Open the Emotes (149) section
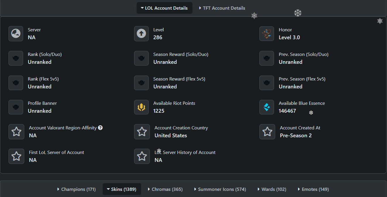387x197 pixels. click(x=313, y=189)
